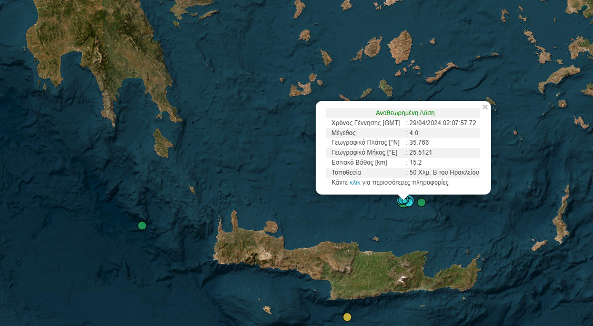Click the magnitude value 4.0
Viewport: 593px width, 326px height.
414,133
